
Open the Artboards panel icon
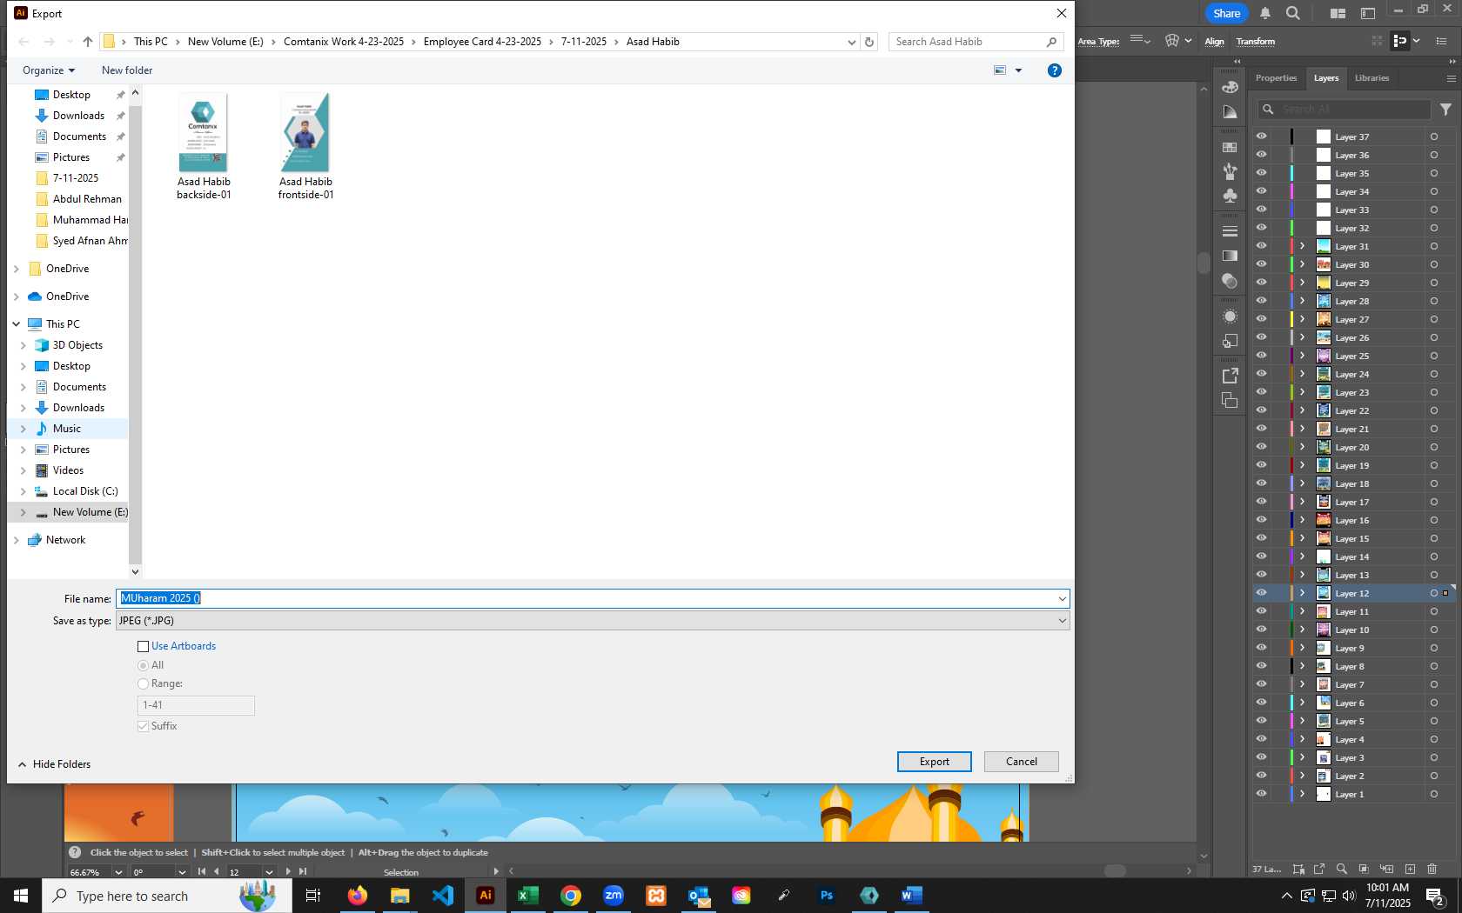pos(1230,400)
